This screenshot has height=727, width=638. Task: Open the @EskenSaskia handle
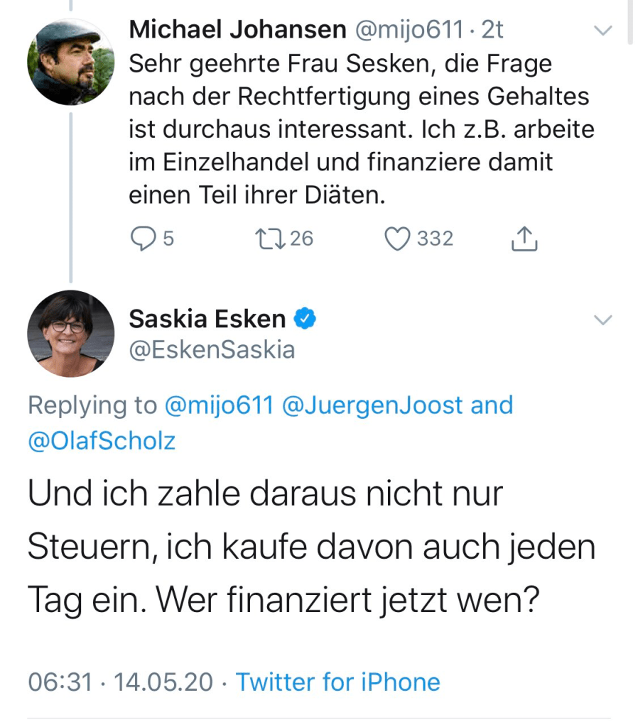(211, 350)
